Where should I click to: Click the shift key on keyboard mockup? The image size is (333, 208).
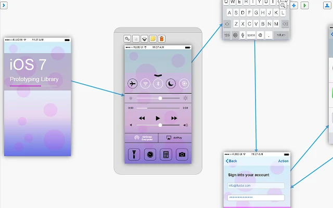click(x=227, y=24)
